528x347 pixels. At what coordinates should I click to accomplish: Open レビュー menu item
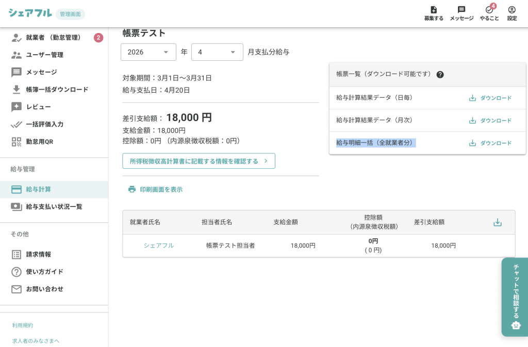pyautogui.click(x=54, y=107)
